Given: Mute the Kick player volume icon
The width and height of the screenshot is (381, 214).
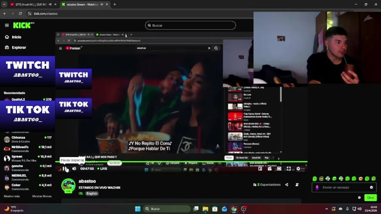Looking at the screenshot, I should pyautogui.click(x=74, y=169).
